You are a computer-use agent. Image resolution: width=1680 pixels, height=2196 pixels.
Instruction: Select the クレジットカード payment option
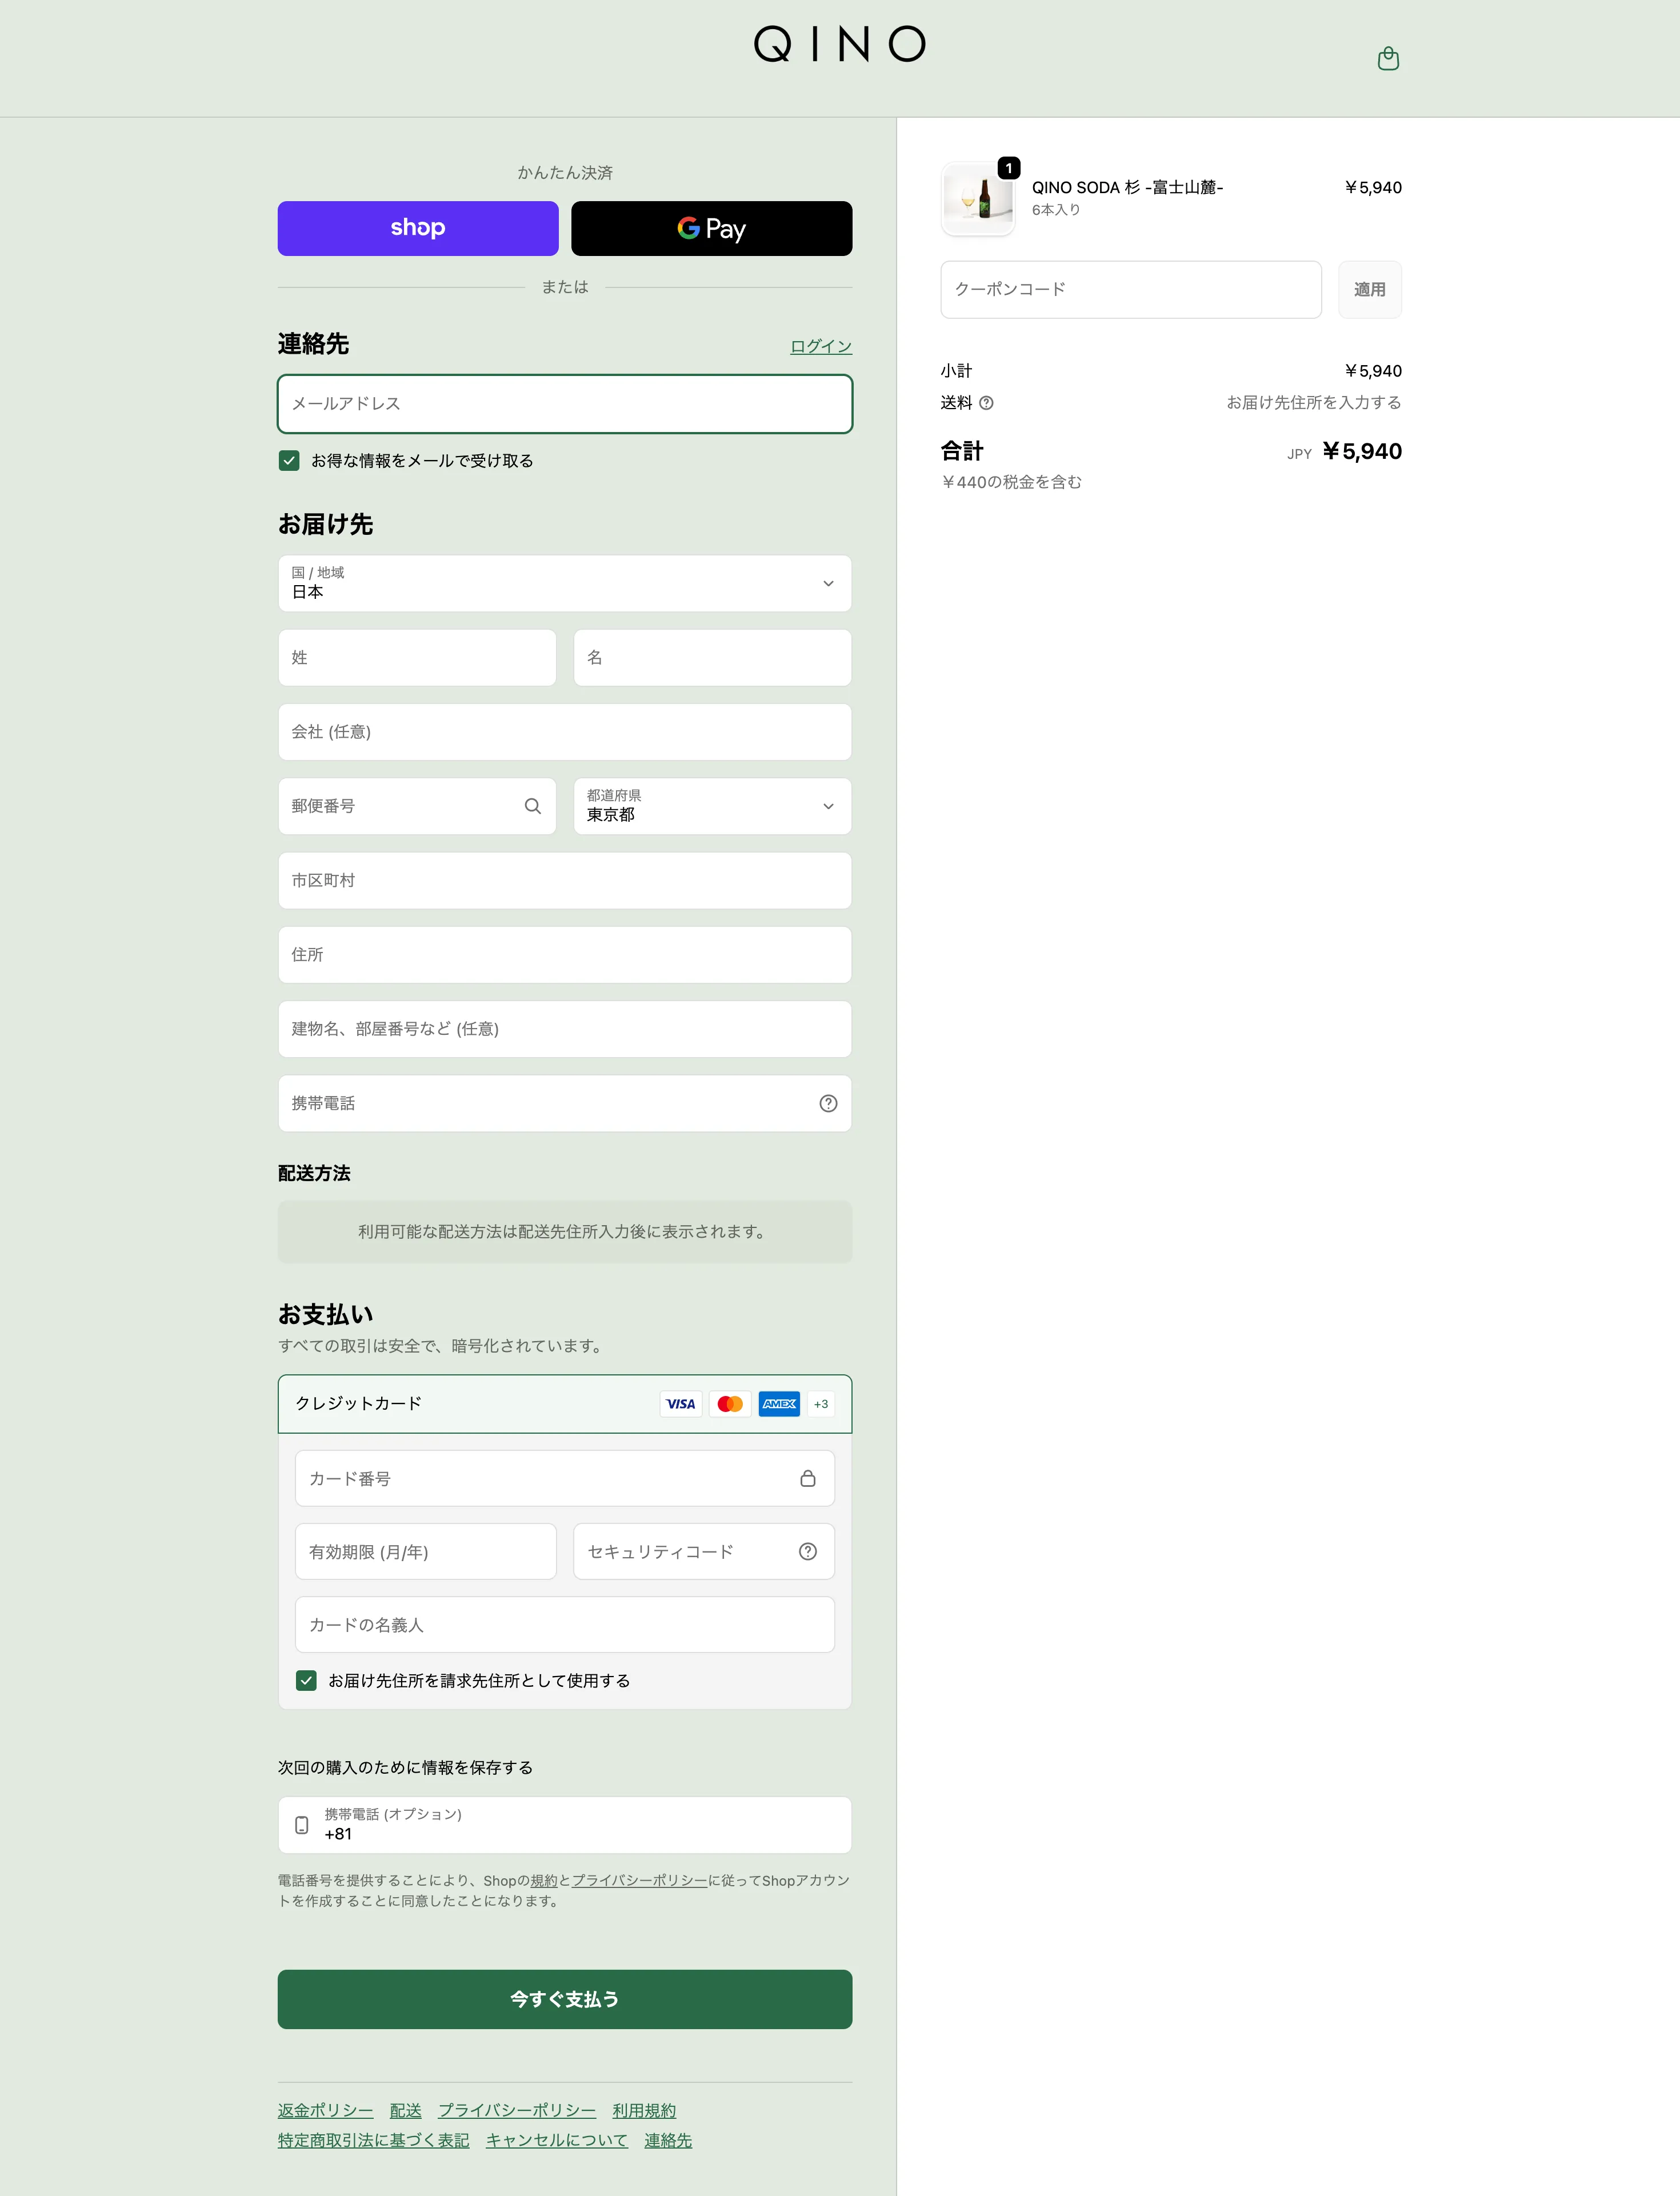358,1403
